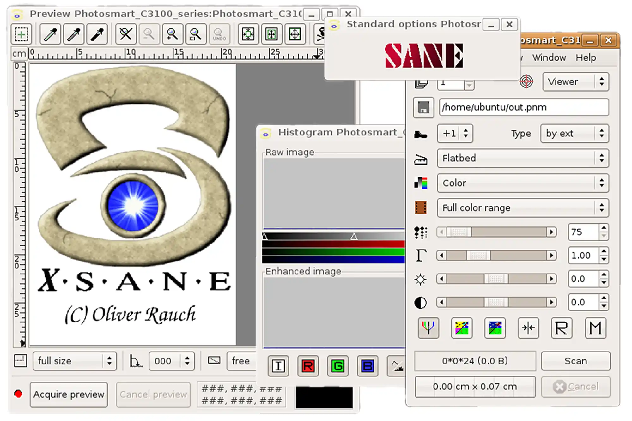Toggle the red channel histogram button
Screen dimensions: 632x421
pos(308,366)
